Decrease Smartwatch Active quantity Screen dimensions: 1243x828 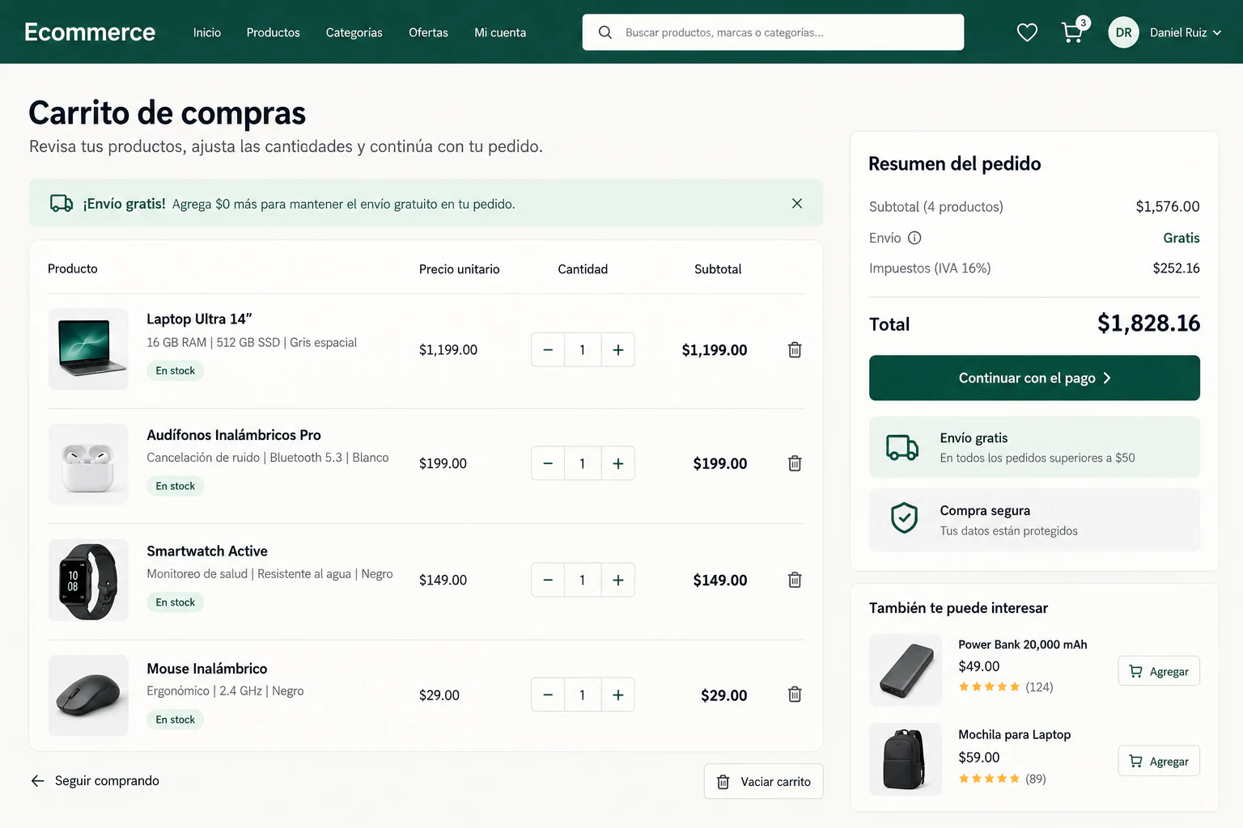[x=548, y=580]
